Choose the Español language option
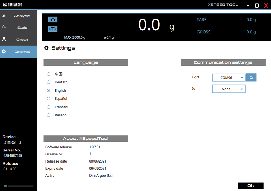The height and width of the screenshot is (191, 271). 49,99
